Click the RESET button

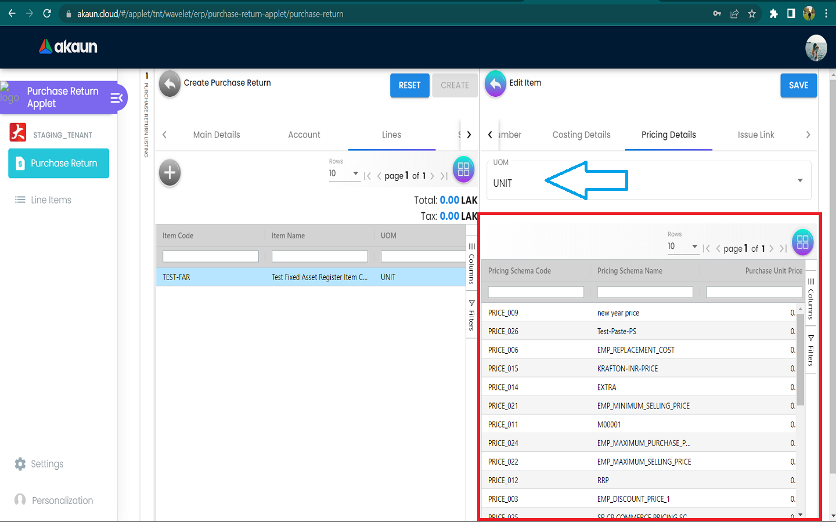click(409, 85)
